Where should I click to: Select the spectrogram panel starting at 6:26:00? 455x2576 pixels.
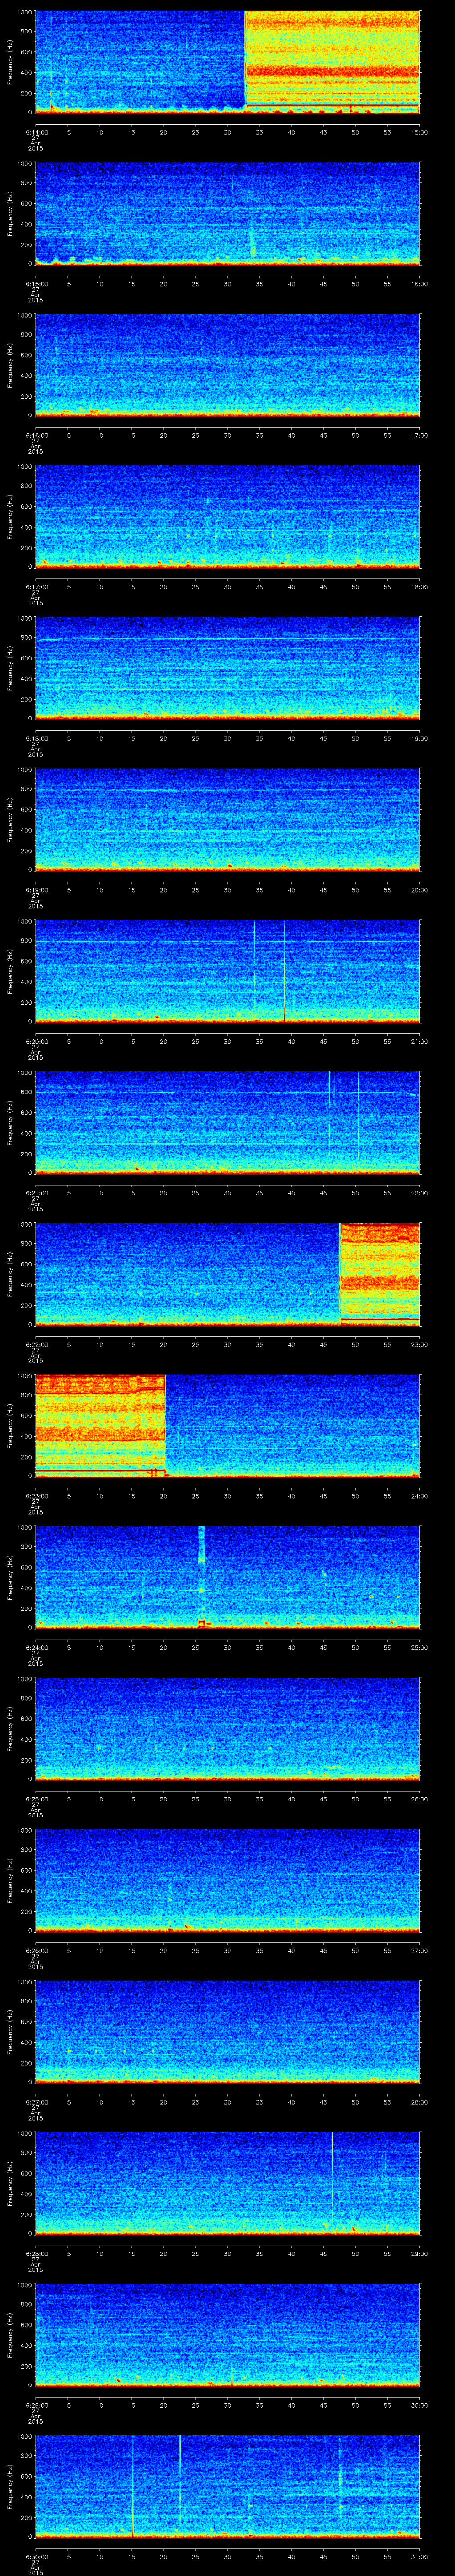click(228, 1880)
